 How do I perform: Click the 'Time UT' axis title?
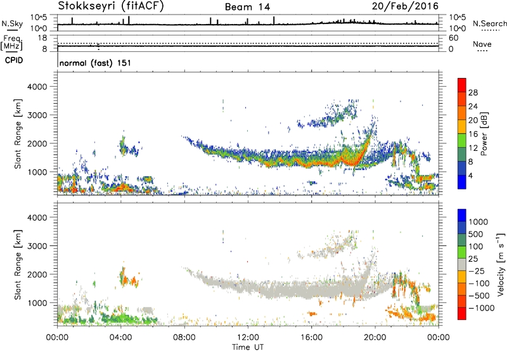point(248,347)
